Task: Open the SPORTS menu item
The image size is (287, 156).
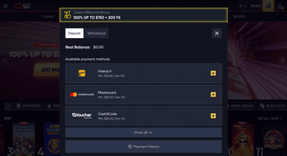Action: coord(239,17)
